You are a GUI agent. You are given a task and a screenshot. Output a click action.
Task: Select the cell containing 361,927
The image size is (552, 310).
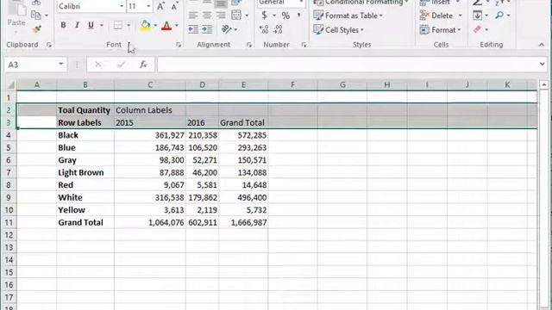[150, 135]
